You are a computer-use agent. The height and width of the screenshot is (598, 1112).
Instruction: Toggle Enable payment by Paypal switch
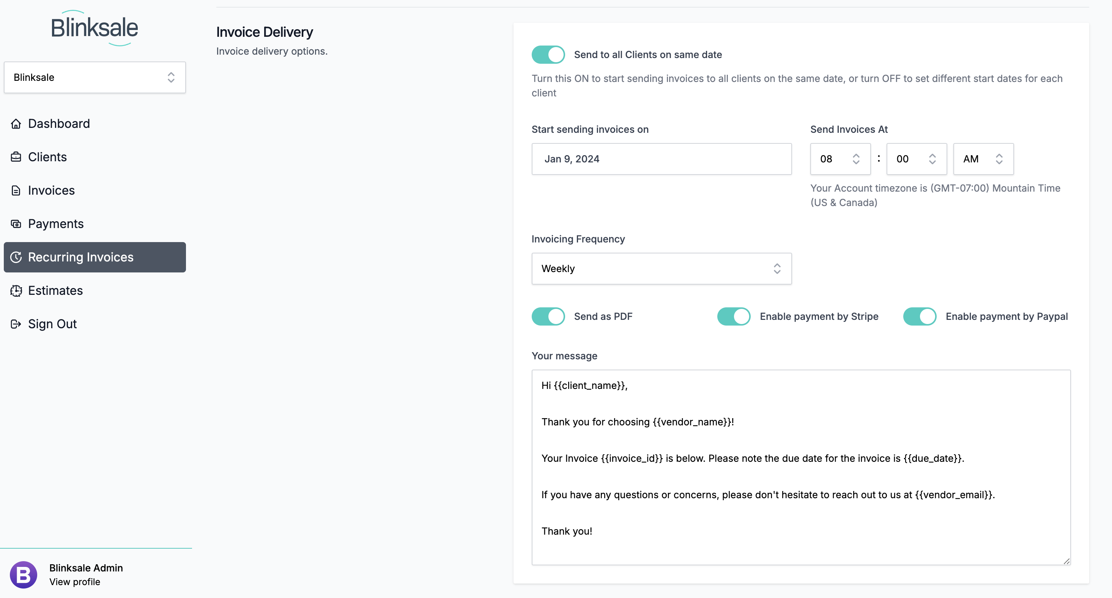(920, 316)
